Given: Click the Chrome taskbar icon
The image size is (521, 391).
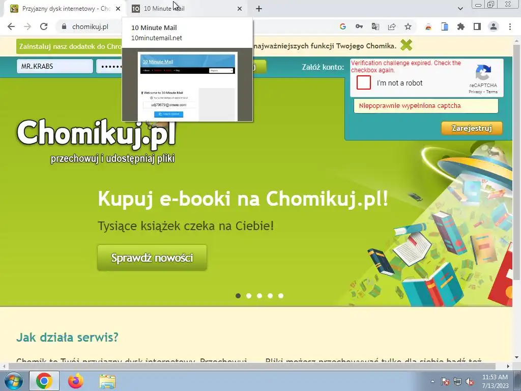Looking at the screenshot, I should [44, 381].
